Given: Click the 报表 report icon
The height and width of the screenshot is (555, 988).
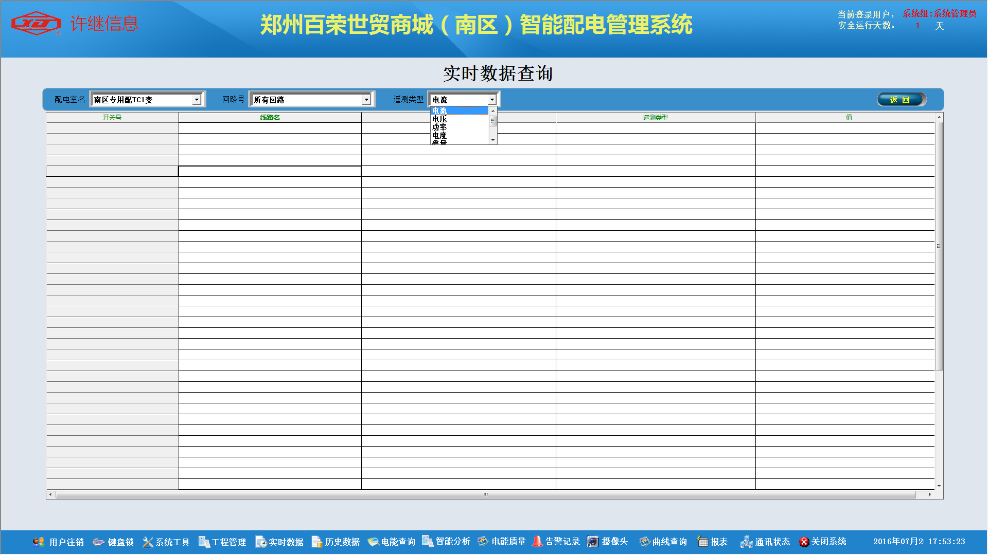Looking at the screenshot, I should pyautogui.click(x=702, y=542).
